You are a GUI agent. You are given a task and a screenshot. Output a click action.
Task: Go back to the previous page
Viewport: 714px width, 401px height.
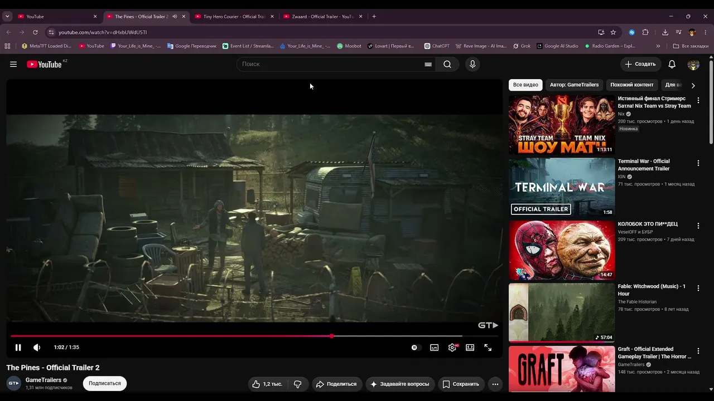(x=8, y=32)
